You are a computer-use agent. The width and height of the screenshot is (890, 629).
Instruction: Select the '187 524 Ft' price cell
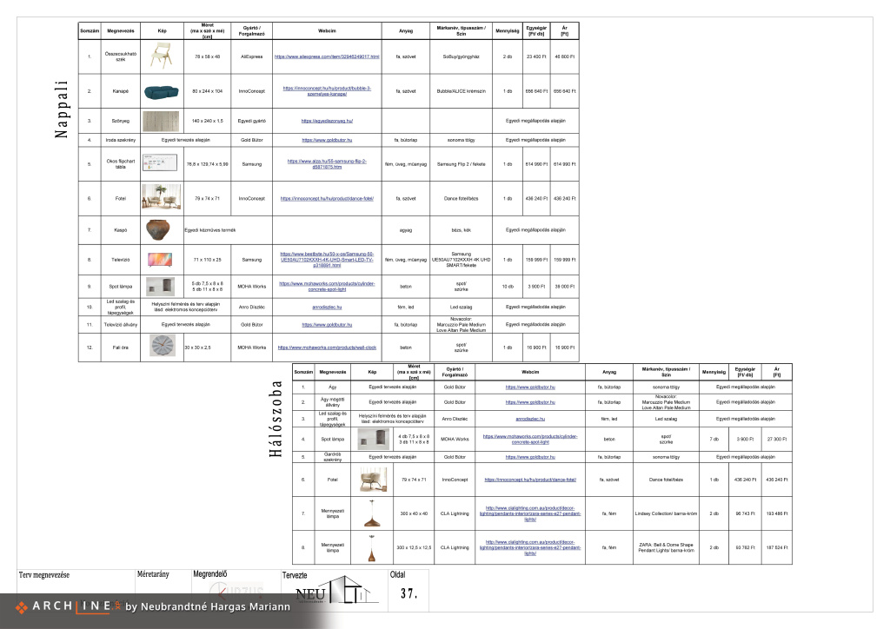pyautogui.click(x=777, y=548)
